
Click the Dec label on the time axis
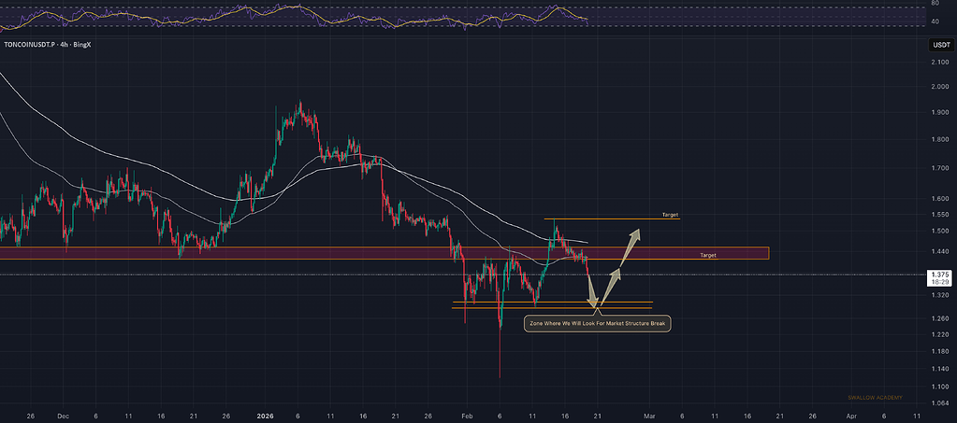[x=63, y=416]
